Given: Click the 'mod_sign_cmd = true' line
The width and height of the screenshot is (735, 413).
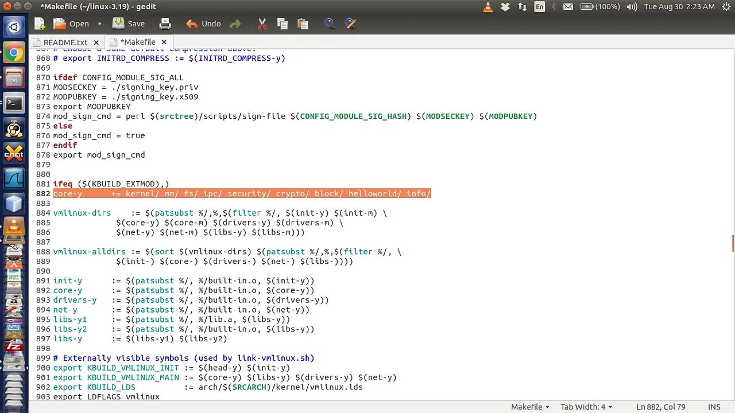Looking at the screenshot, I should click(99, 135).
